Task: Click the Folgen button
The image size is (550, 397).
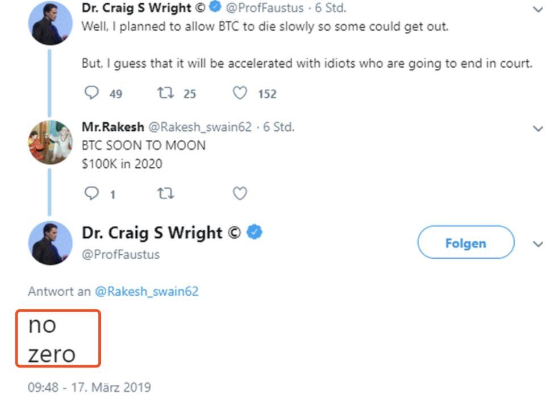Action: click(466, 242)
